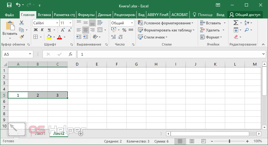
Task: Click the AutoSum sigma icon
Action: 236,23
